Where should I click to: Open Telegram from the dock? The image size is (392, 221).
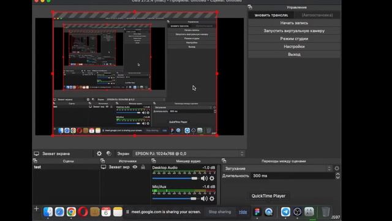285,212
